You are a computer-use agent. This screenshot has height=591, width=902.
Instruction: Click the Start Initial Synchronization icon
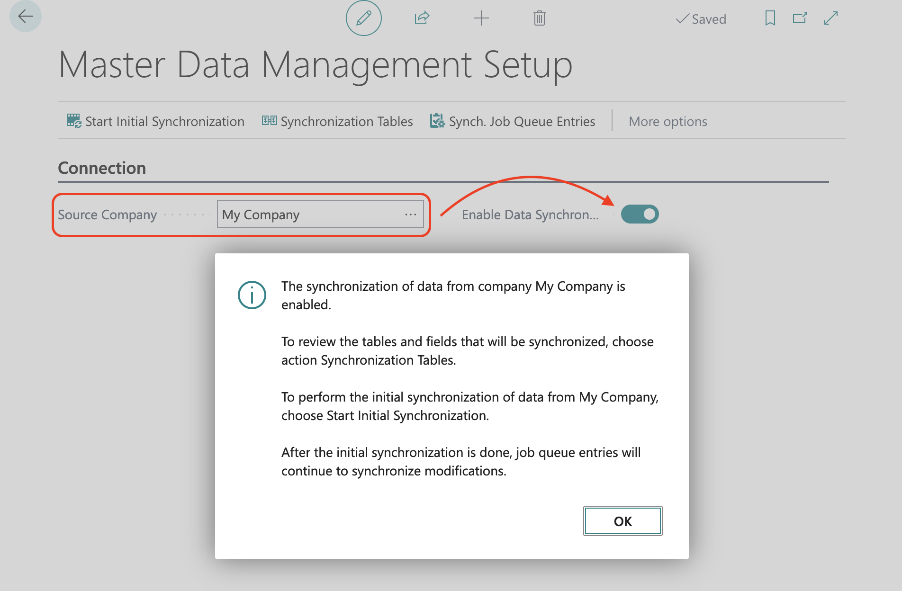tap(74, 121)
